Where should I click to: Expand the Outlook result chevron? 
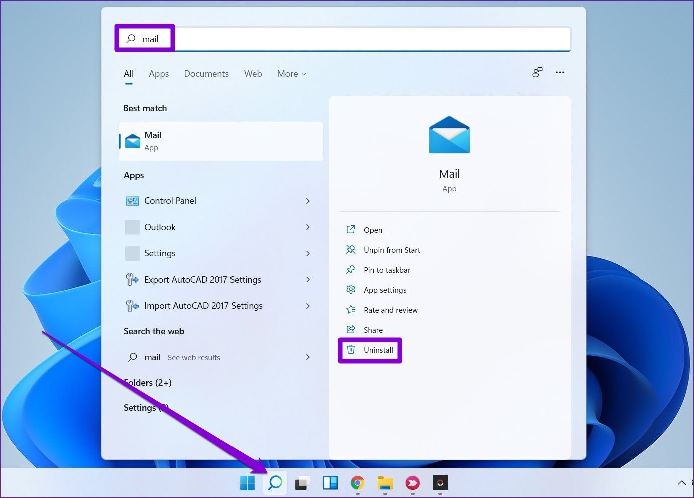pyautogui.click(x=308, y=227)
